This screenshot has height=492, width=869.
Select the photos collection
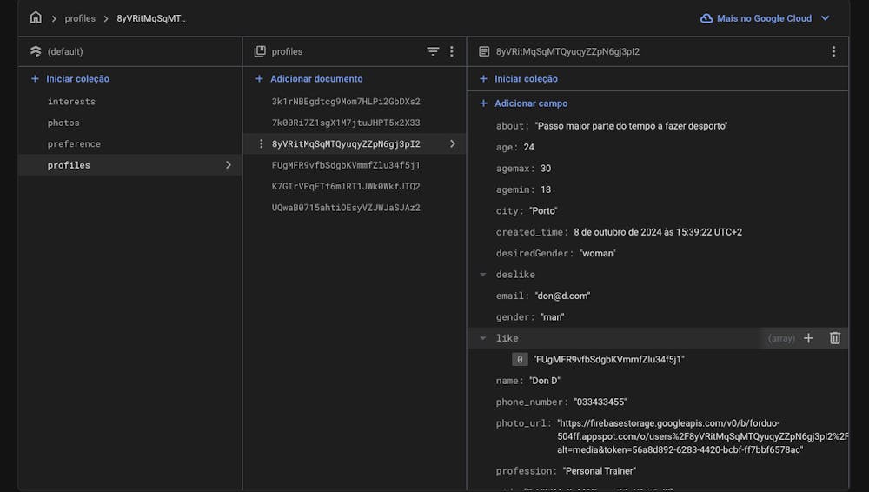(x=63, y=123)
